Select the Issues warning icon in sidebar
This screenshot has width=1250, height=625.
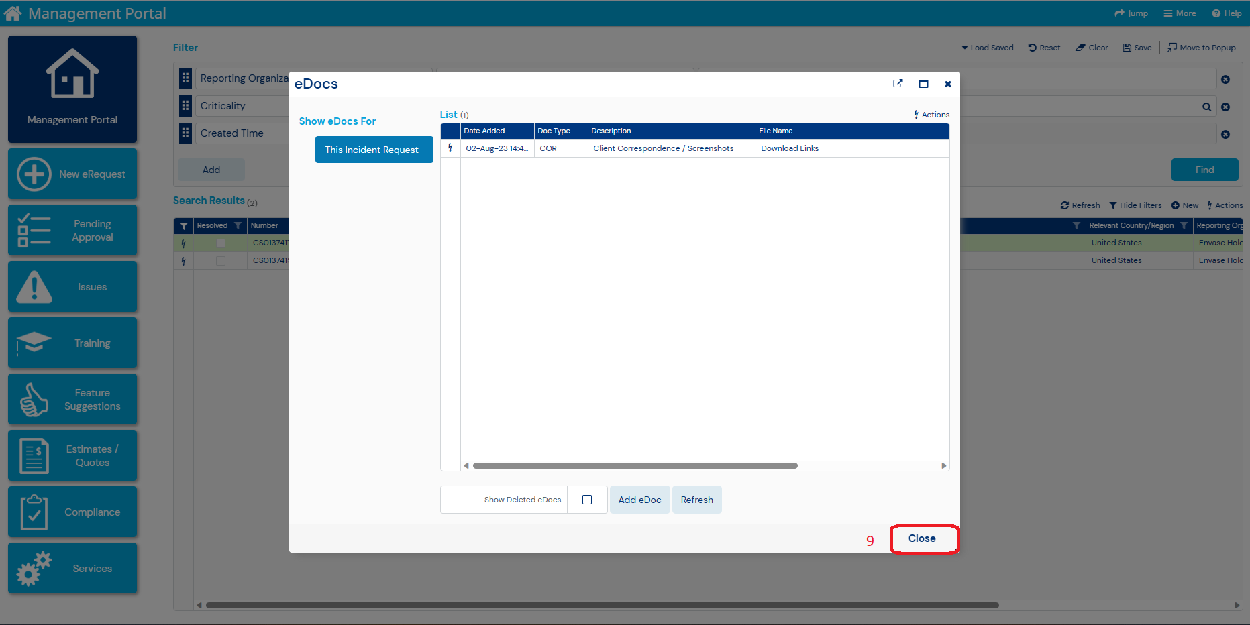(x=34, y=286)
